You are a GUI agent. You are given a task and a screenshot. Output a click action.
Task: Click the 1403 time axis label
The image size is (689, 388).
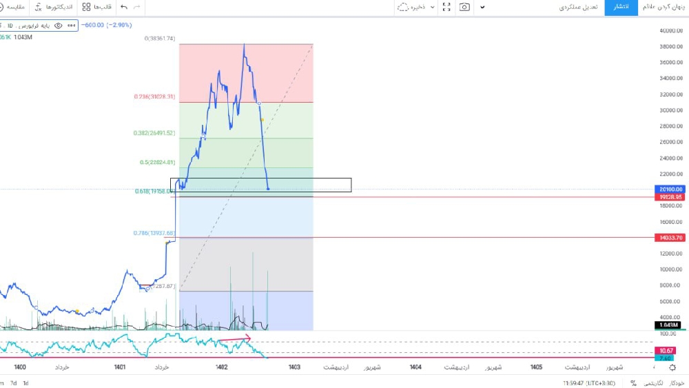tap(294, 367)
